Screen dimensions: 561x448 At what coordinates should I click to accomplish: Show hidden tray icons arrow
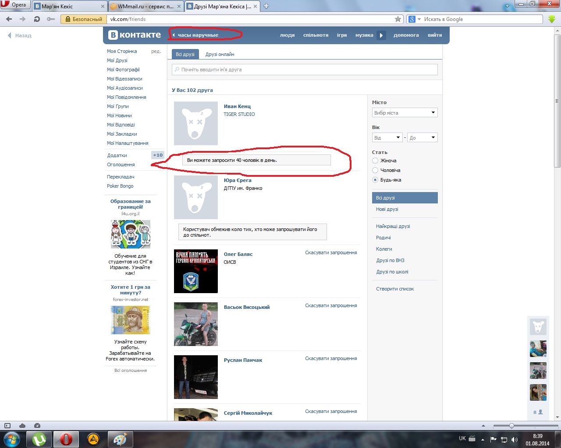483,440
